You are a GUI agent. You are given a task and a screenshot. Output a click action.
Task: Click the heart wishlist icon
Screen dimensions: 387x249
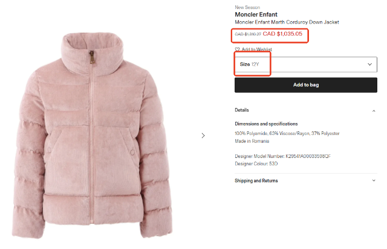[x=238, y=49]
